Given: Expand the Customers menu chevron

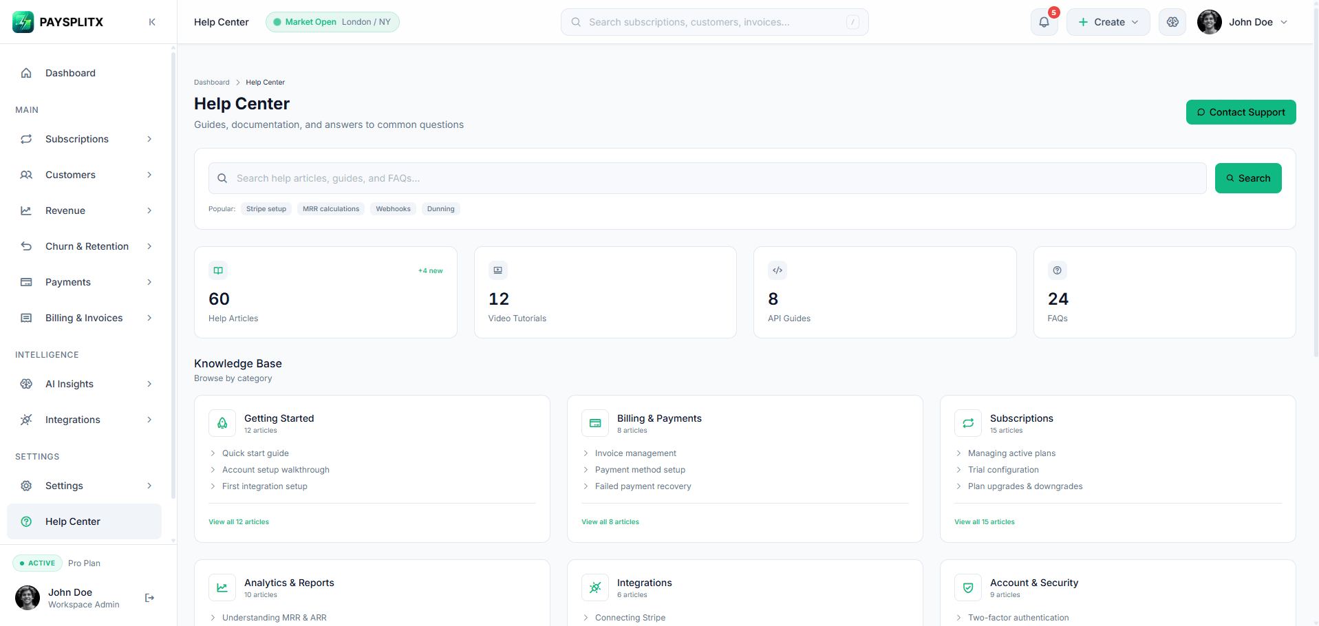Looking at the screenshot, I should click(149, 175).
